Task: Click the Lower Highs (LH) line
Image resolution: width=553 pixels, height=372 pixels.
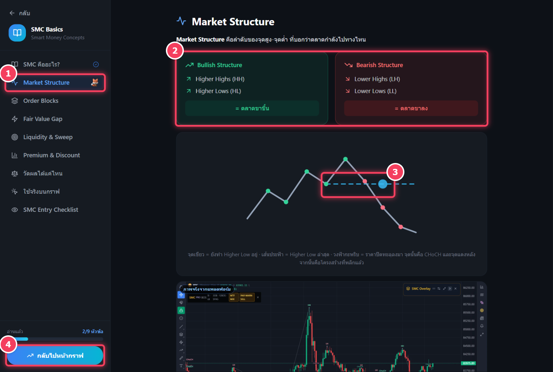Action: pos(377,79)
